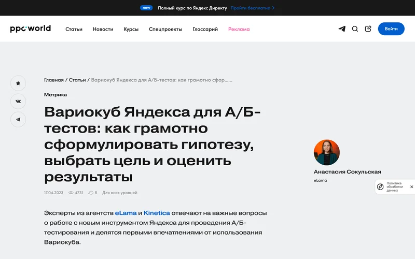Open the Курсы menu item
This screenshot has width=415, height=259.
click(x=131, y=29)
